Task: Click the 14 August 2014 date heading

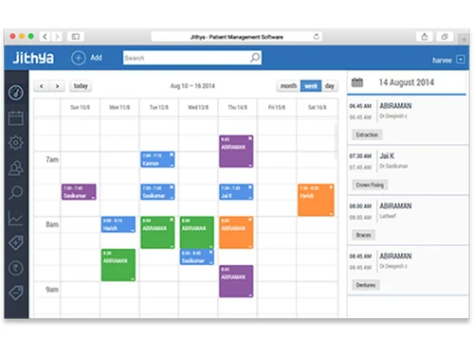Action: point(407,82)
